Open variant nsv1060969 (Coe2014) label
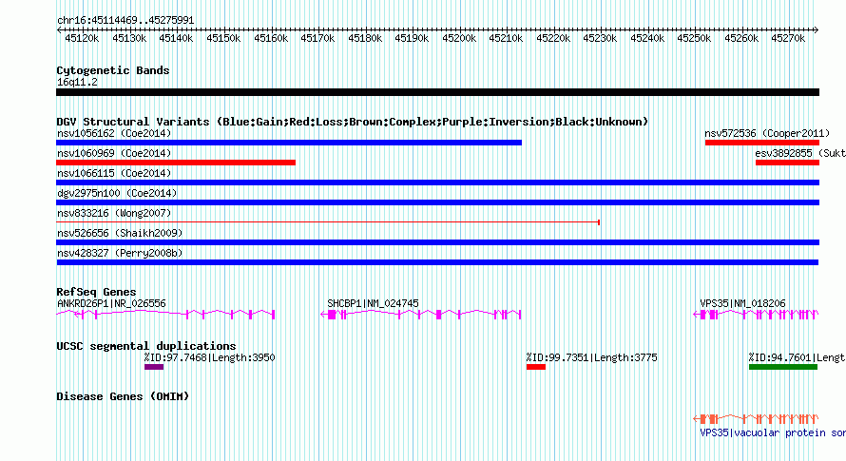Image resolution: width=846 pixels, height=461 pixels. point(114,153)
